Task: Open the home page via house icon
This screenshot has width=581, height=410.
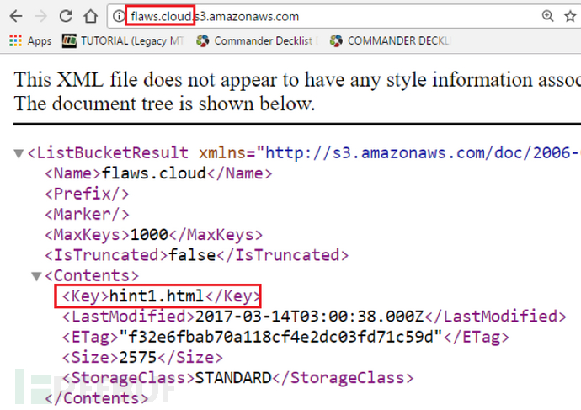Action: click(x=90, y=16)
